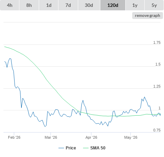Click the blue Price legend line marker

pyautogui.click(x=61, y=148)
